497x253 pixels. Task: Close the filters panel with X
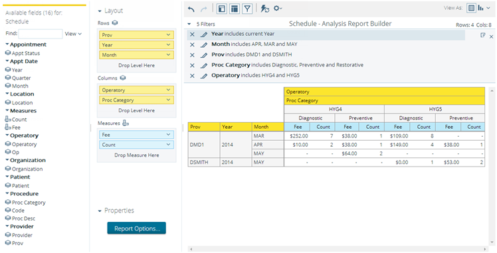pos(491,37)
